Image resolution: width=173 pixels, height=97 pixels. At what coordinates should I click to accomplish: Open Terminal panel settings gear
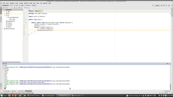(167, 64)
